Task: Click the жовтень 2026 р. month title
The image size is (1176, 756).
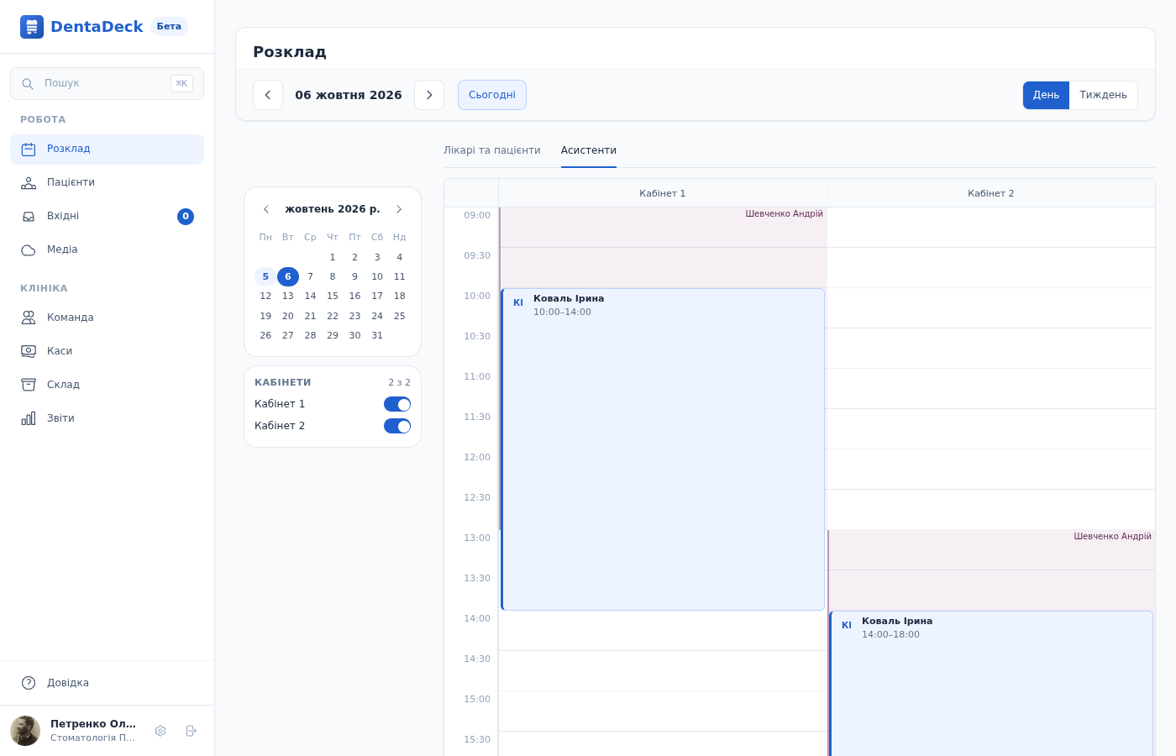Action: coord(333,209)
